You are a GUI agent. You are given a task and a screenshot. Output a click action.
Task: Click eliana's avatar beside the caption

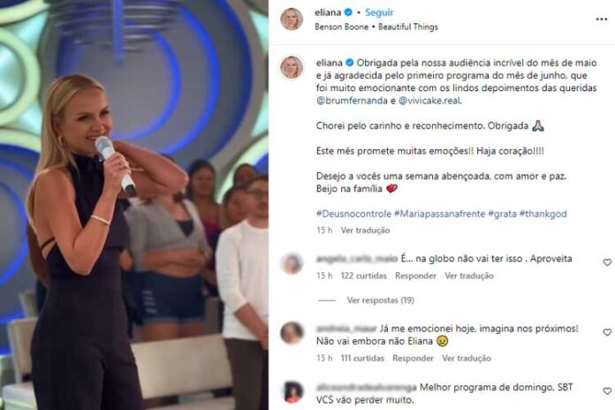click(292, 67)
